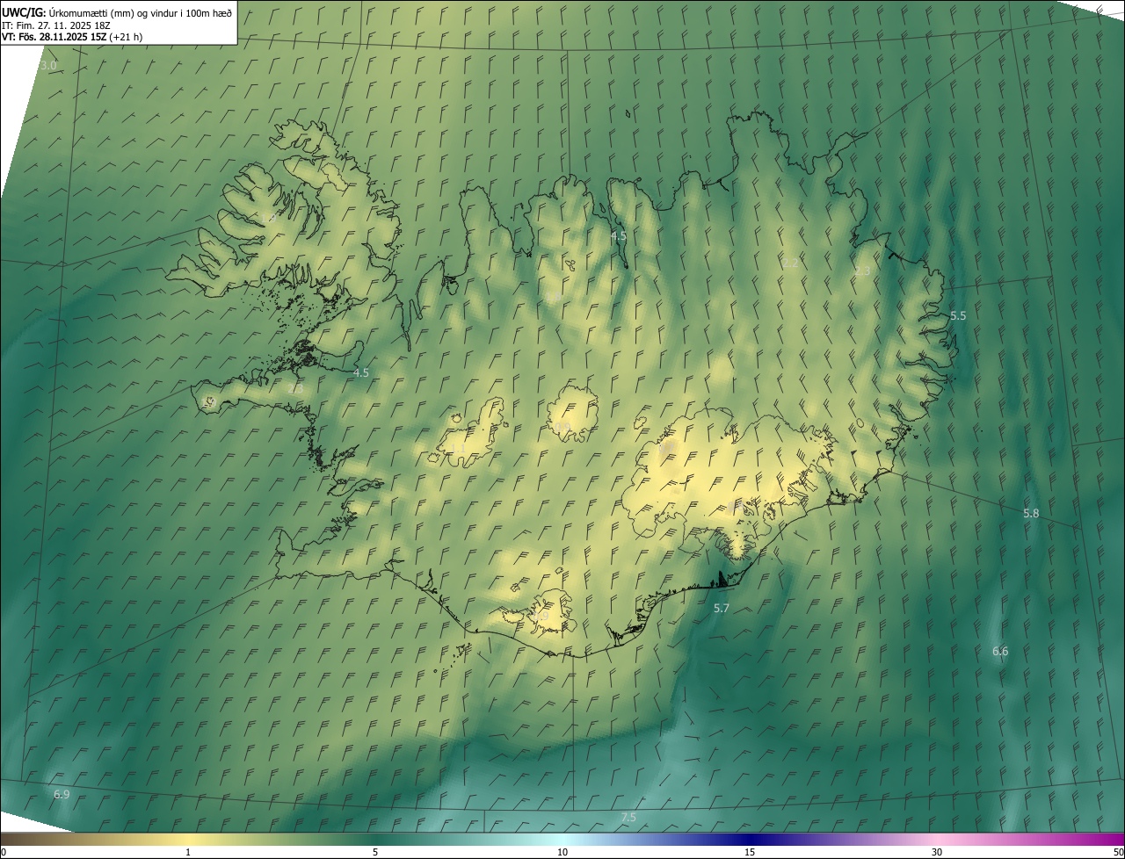Select the valid time line "VT: Fös. 28.11.2025 15Z (+21 h)"

pos(72,37)
